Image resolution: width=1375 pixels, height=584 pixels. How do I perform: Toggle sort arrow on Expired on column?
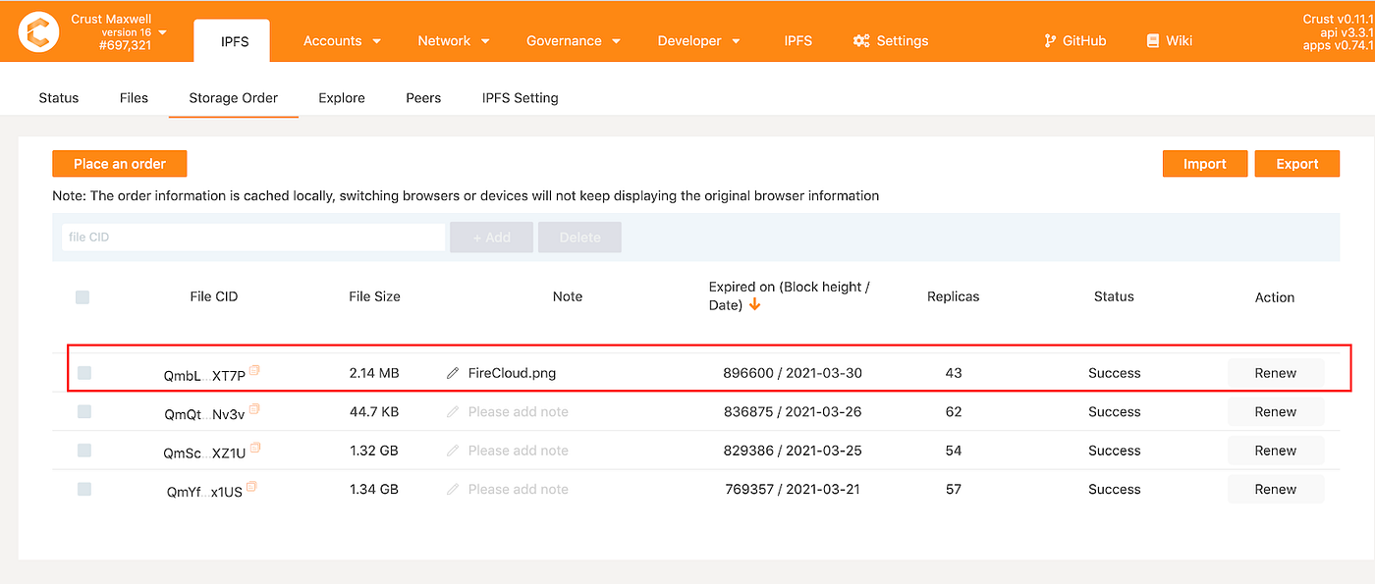(x=754, y=305)
